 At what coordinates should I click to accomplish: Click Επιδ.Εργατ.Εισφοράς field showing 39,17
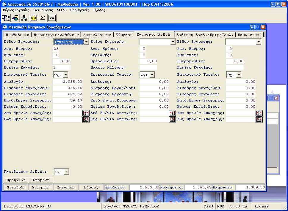tap(68, 100)
